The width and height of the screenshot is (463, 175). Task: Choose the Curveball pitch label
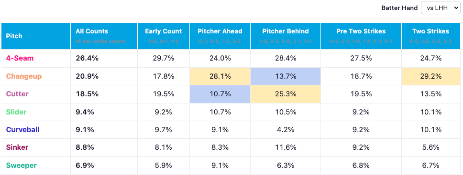coord(23,130)
